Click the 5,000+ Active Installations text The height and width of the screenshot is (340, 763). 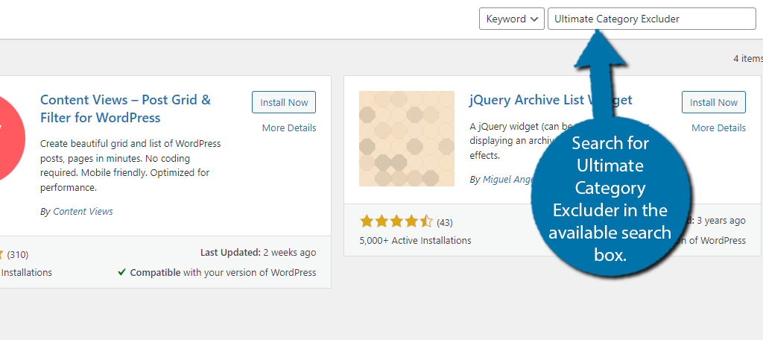click(415, 240)
